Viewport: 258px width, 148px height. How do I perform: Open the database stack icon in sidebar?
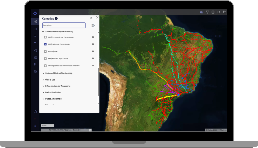click(35, 36)
